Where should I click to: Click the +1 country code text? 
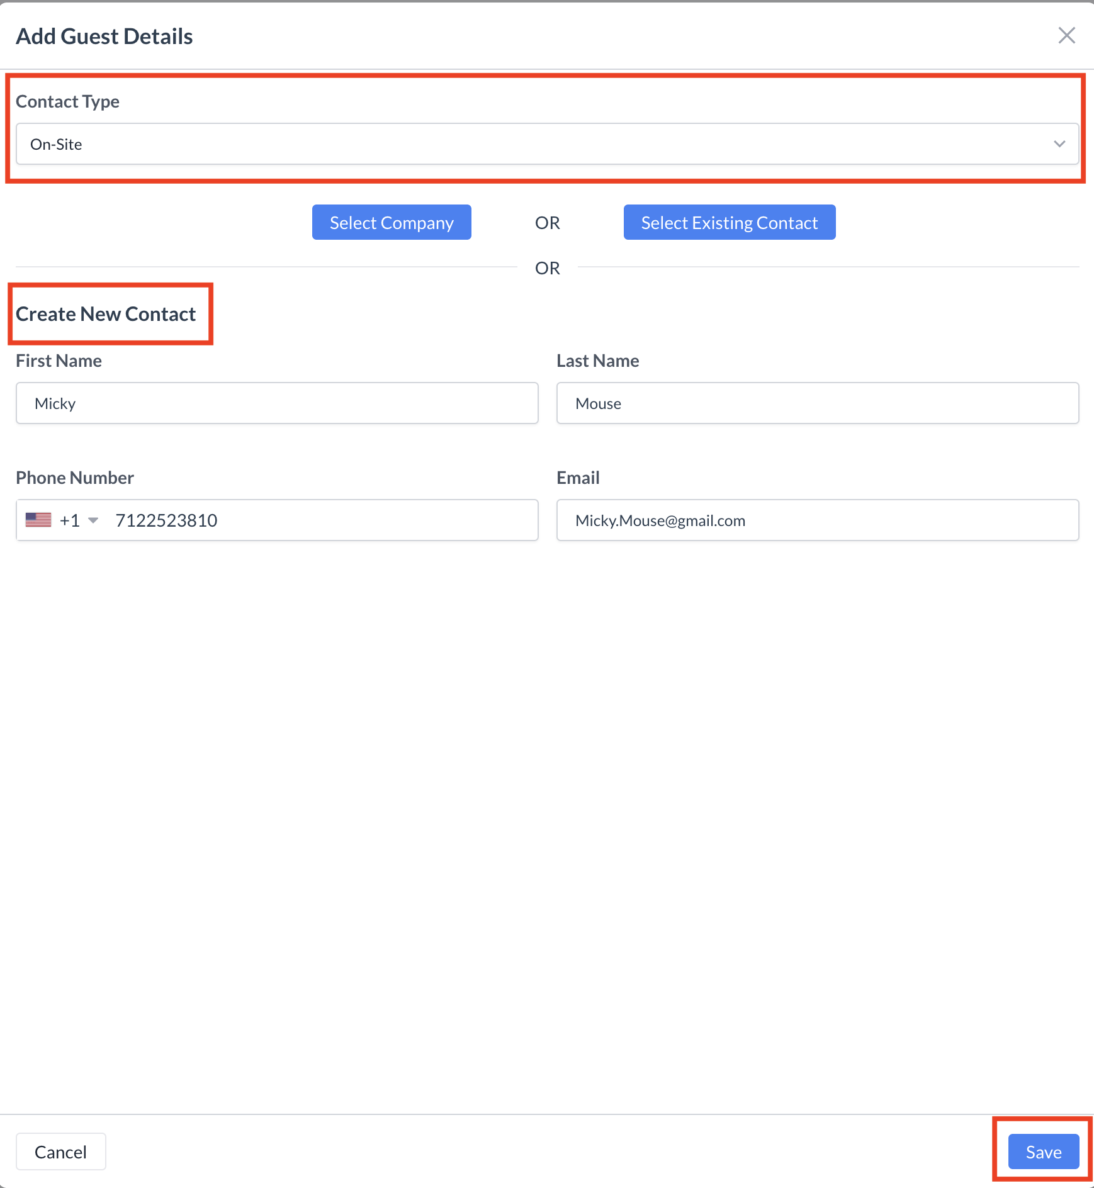click(x=70, y=520)
